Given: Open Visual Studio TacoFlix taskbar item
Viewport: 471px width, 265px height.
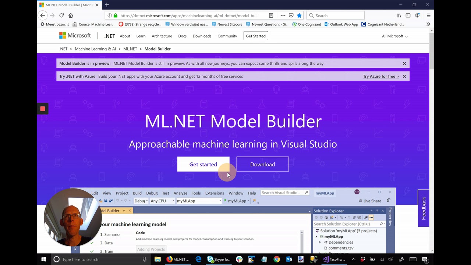Looking at the screenshot, I should [x=334, y=259].
